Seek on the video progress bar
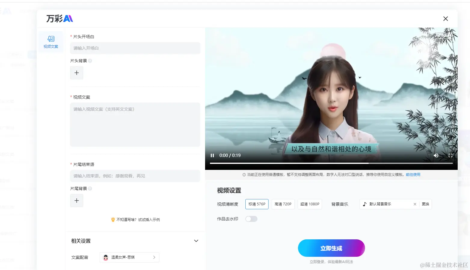470x270 pixels. tap(331, 163)
